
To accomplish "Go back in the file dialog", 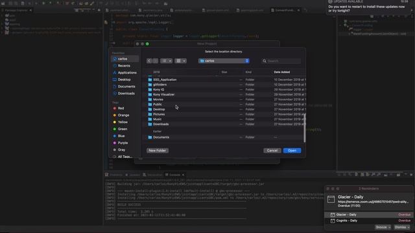I will pyautogui.click(x=149, y=61).
